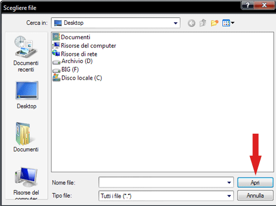The height and width of the screenshot is (206, 276).
Task: Select the BIG (F) drive
Action: coord(66,70)
